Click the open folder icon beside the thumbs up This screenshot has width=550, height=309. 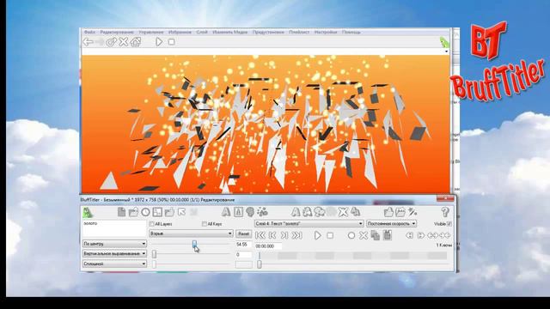tap(400, 212)
